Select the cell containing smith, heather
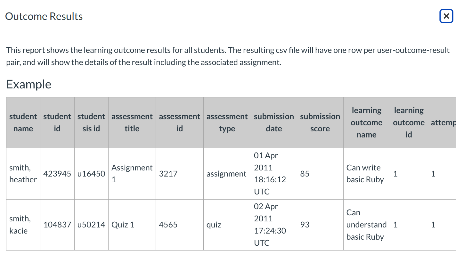This screenshot has height=255, width=456. [23, 174]
